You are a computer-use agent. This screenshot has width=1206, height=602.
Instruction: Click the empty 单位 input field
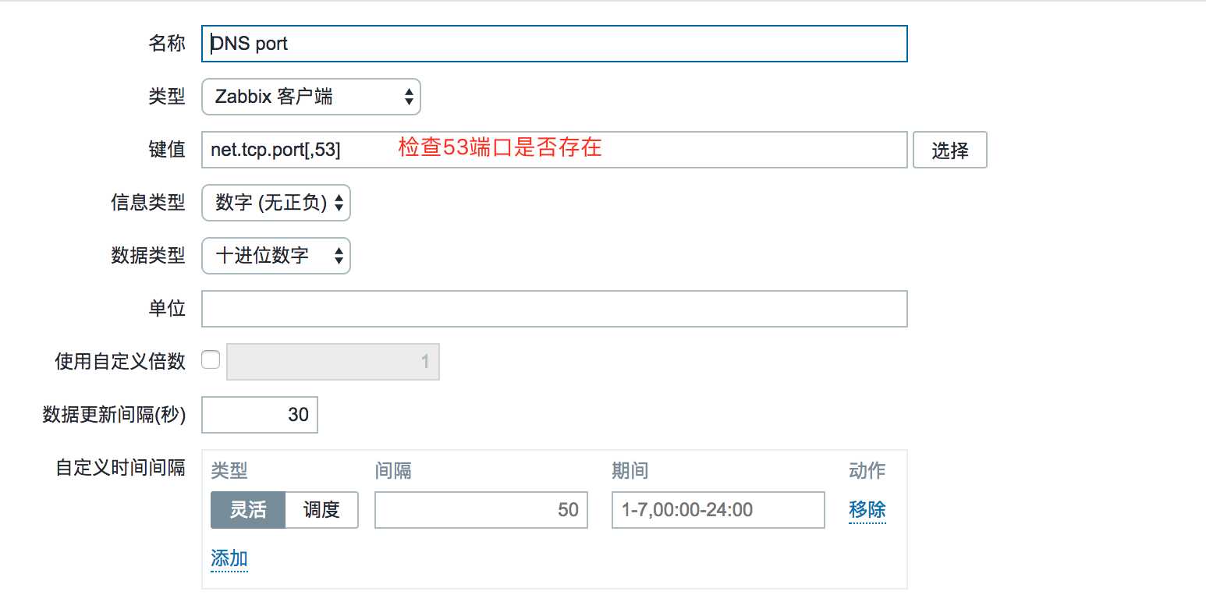tap(554, 309)
